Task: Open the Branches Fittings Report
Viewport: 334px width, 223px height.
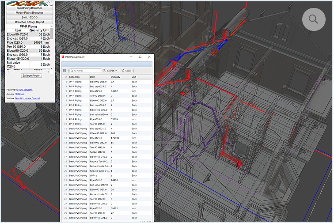Action: tap(29, 22)
